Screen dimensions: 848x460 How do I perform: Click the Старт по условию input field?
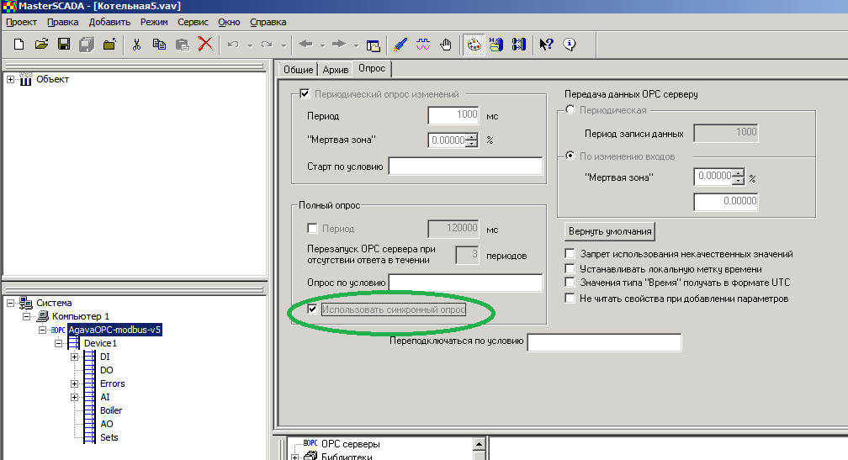coord(466,166)
